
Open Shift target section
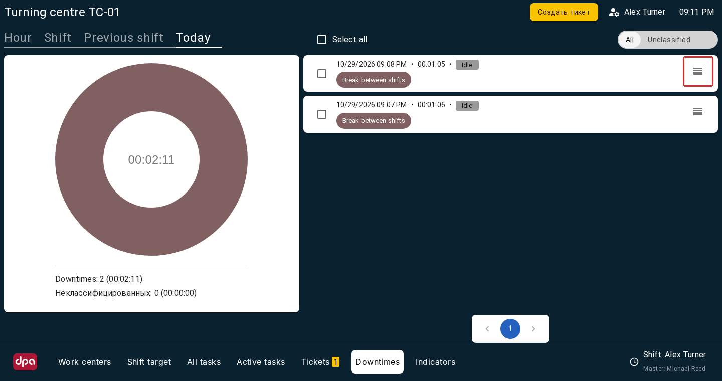coord(149,362)
